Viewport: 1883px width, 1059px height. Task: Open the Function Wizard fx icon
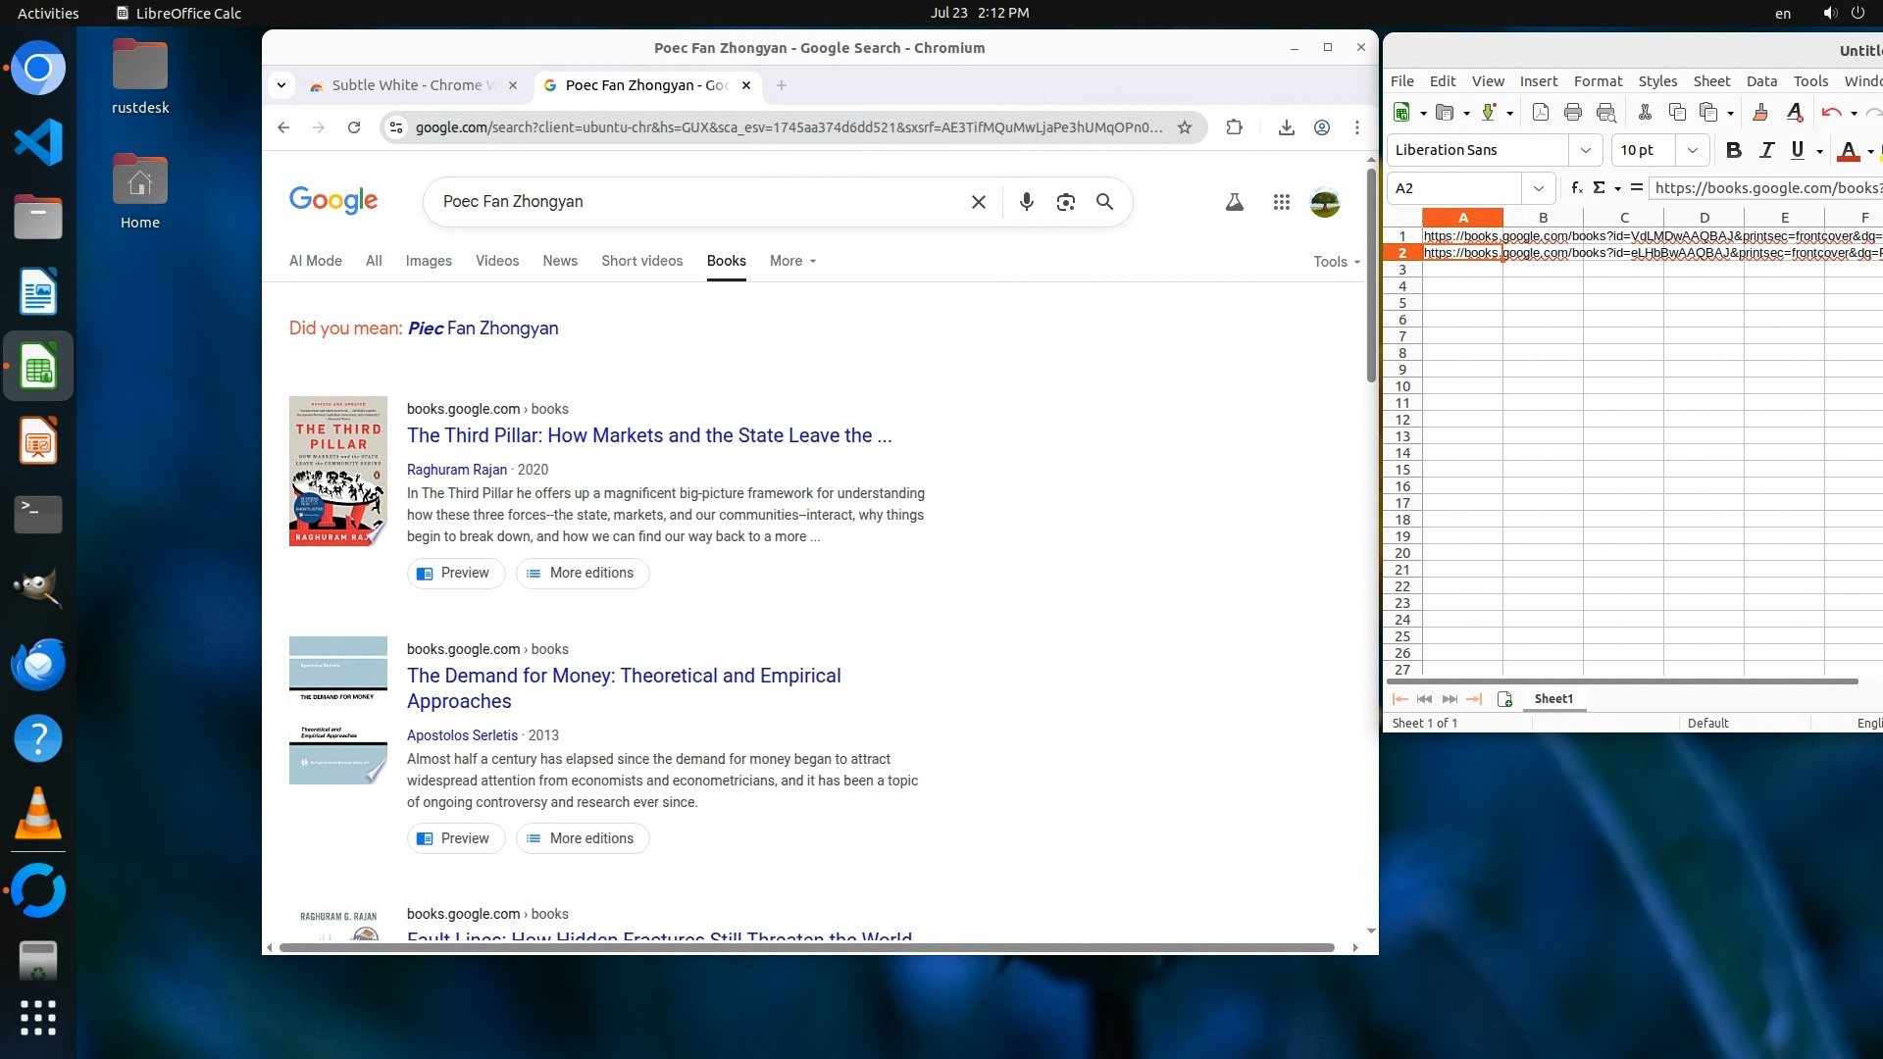[1576, 187]
